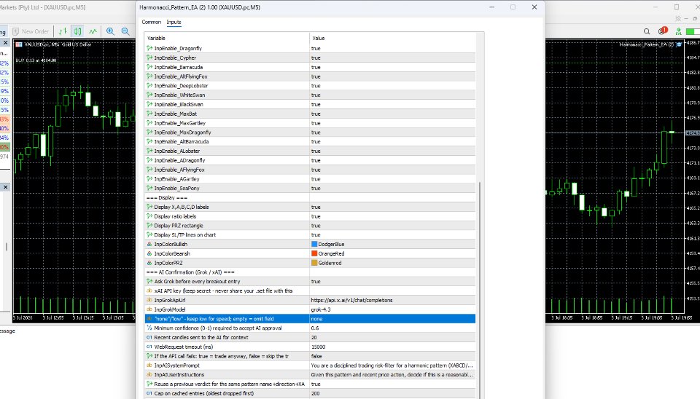
Task: Open notifications icon with red badge
Action: click(x=663, y=31)
